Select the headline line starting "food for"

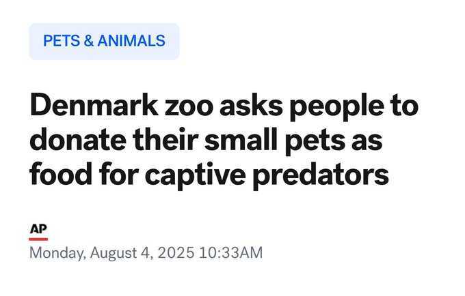[x=209, y=175]
